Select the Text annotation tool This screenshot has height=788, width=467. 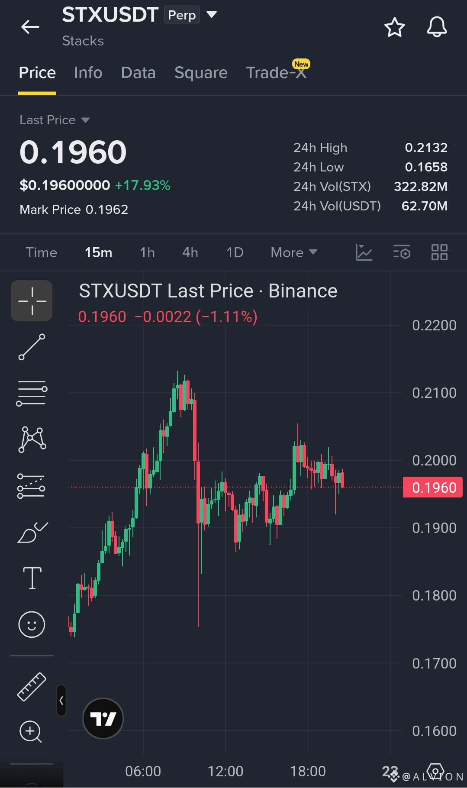click(x=32, y=578)
